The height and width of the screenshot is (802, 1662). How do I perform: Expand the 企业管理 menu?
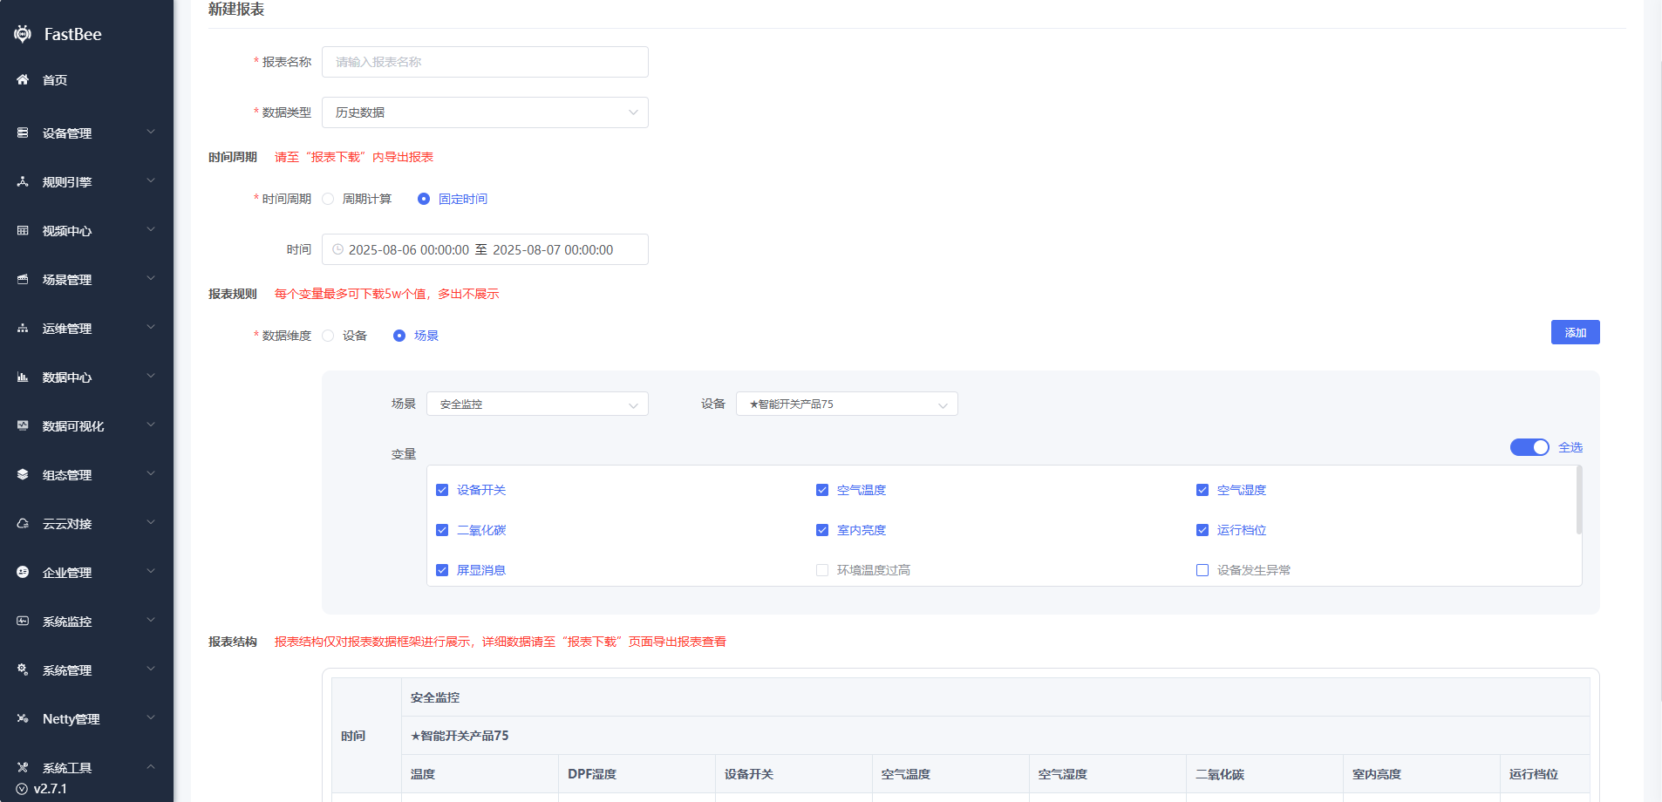point(85,573)
